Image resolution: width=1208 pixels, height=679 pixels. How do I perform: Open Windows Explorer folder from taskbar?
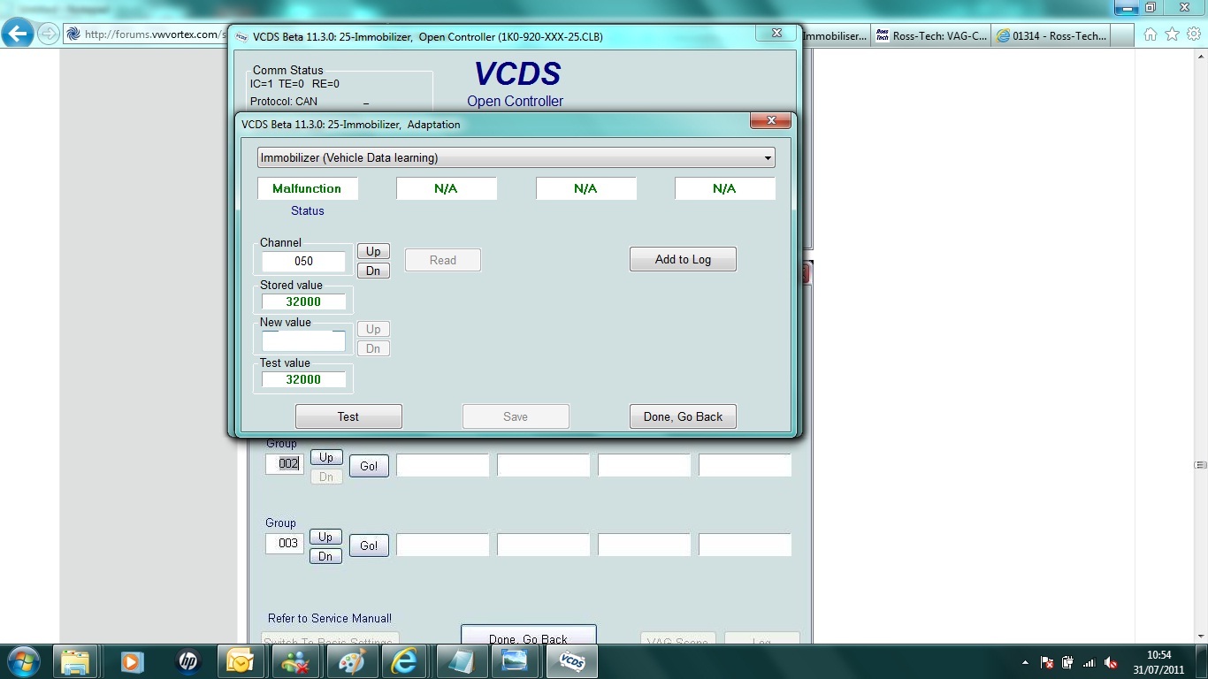75,661
